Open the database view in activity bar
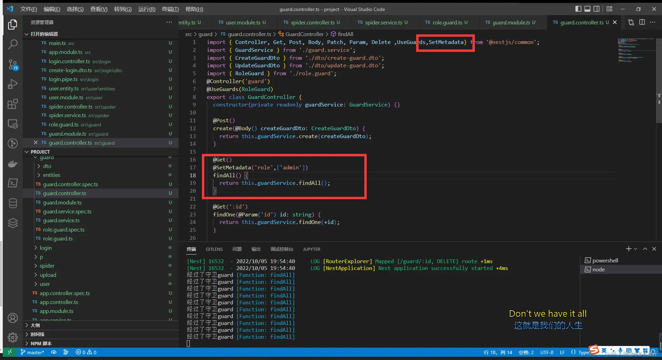This screenshot has width=662, height=360. tap(13, 203)
